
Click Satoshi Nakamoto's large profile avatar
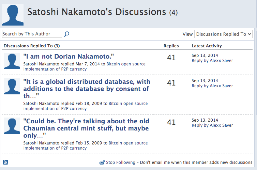13,15
